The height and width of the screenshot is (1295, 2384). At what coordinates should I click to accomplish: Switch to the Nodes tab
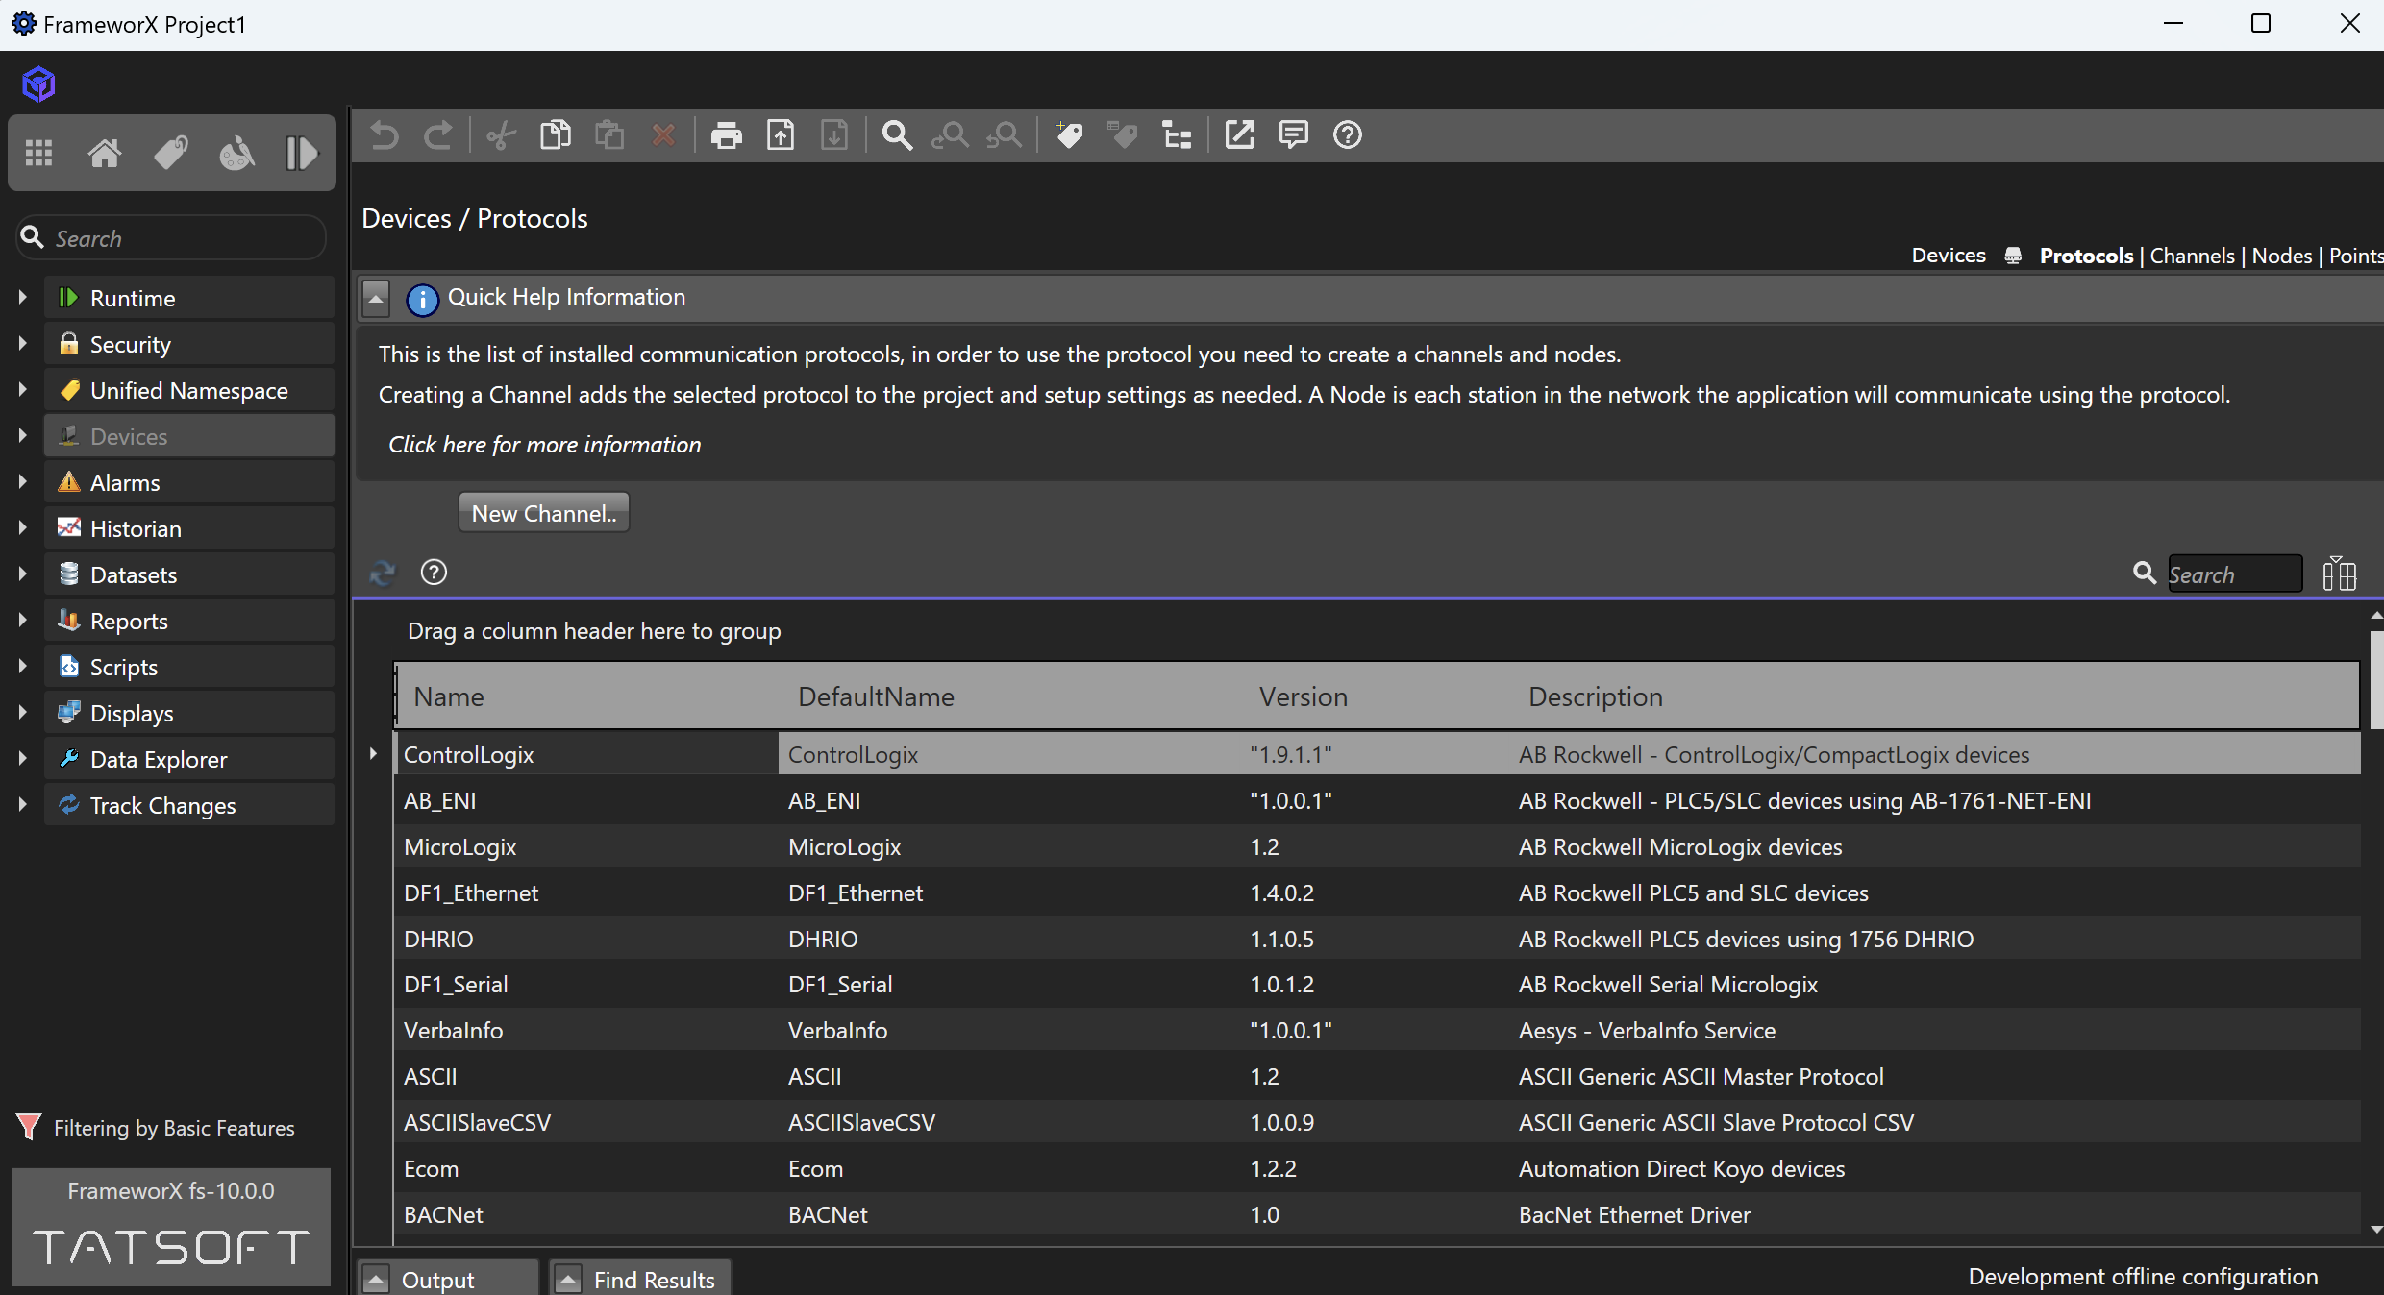(2282, 256)
